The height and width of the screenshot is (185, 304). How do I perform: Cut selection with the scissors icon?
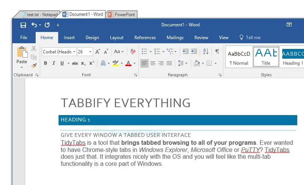click(34, 49)
